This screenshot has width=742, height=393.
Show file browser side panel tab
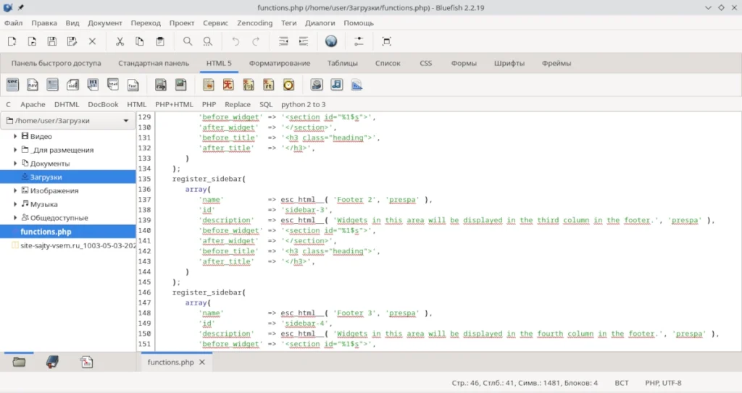[x=19, y=363]
